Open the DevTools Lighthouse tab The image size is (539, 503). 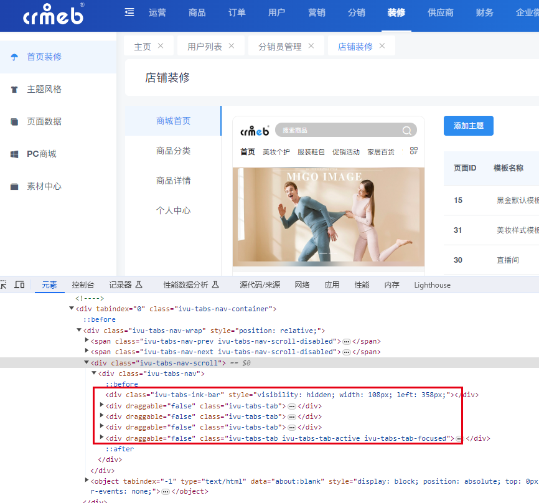point(432,285)
